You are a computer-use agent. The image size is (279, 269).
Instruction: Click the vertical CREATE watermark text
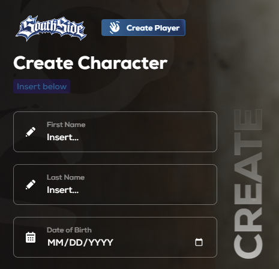point(248,184)
